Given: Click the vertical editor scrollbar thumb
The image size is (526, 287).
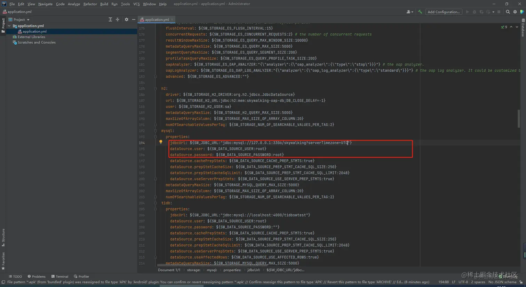Looking at the screenshot, I should (519, 119).
